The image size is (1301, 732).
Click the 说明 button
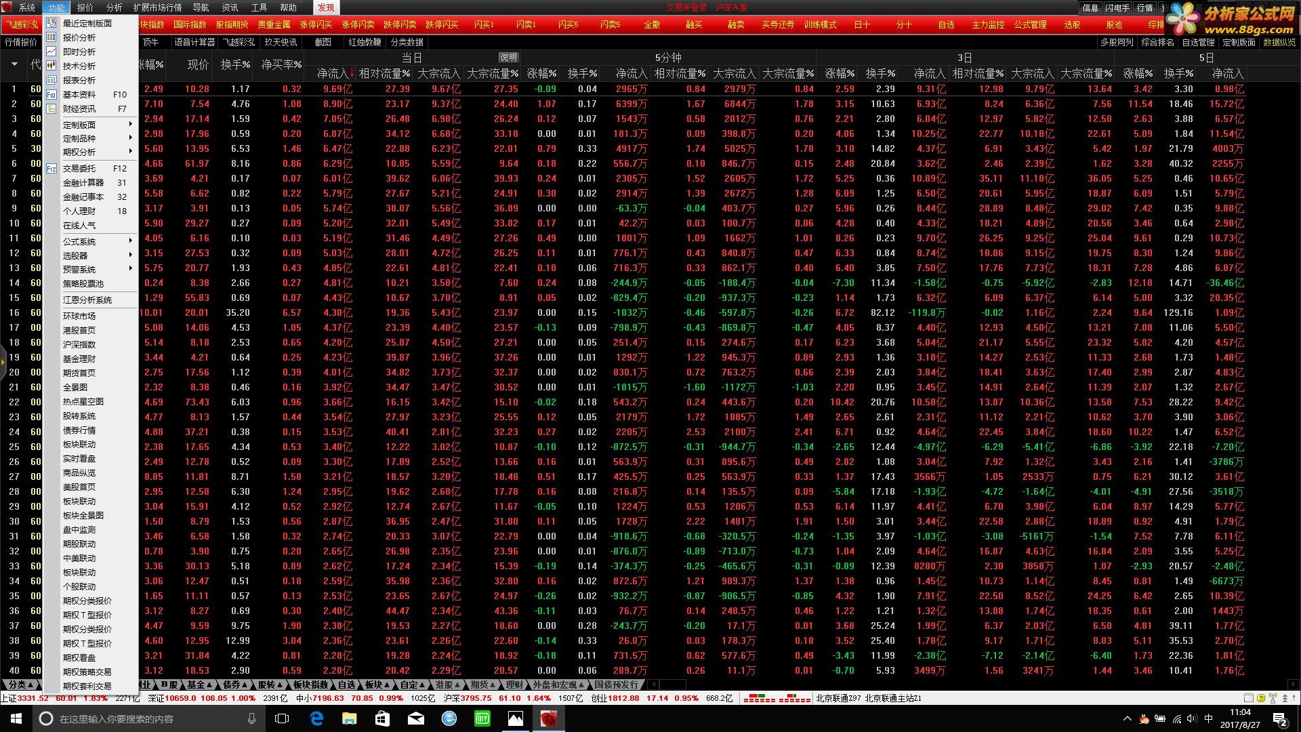click(x=508, y=58)
